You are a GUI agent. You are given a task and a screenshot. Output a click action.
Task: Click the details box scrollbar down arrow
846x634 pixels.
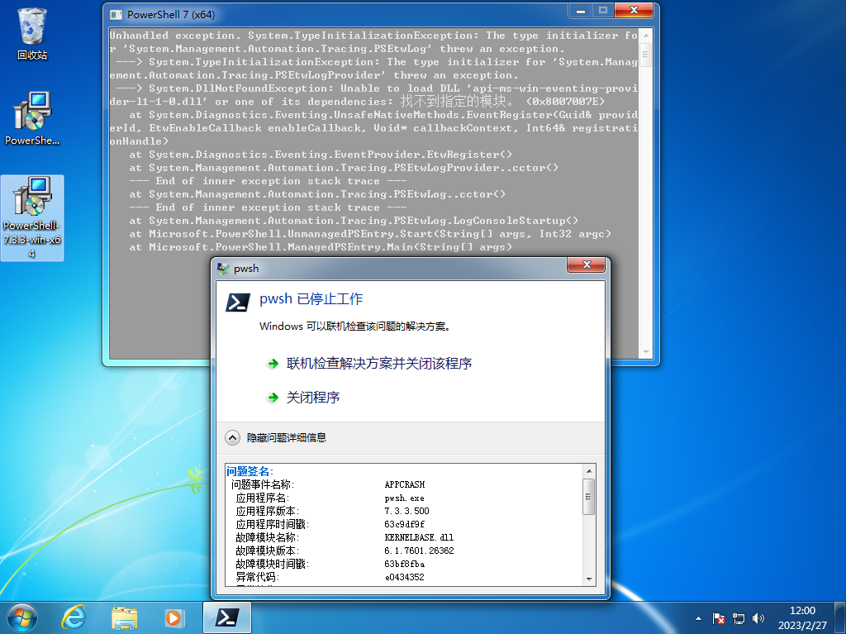pos(589,579)
